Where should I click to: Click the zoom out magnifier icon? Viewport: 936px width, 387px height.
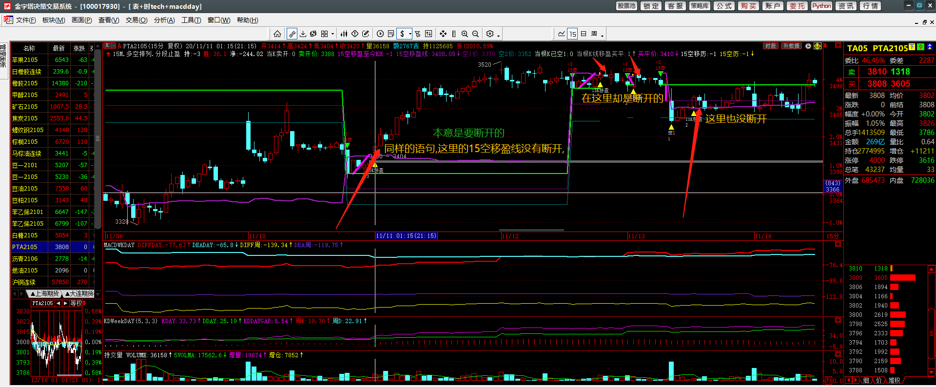(x=475, y=34)
